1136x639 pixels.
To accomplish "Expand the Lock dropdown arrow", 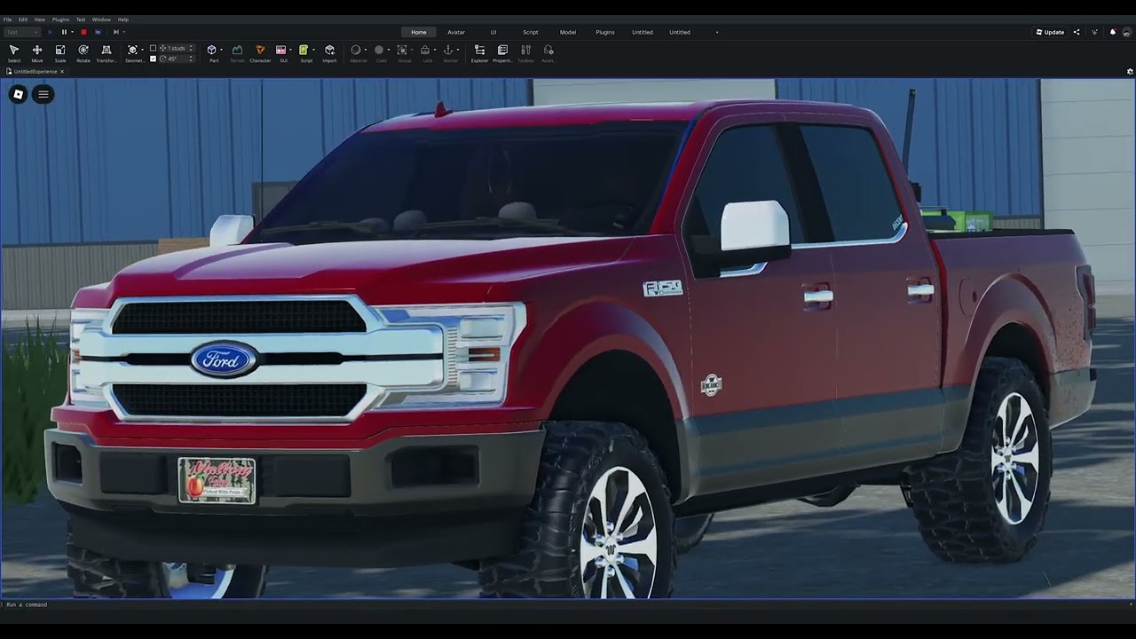I will [435, 51].
